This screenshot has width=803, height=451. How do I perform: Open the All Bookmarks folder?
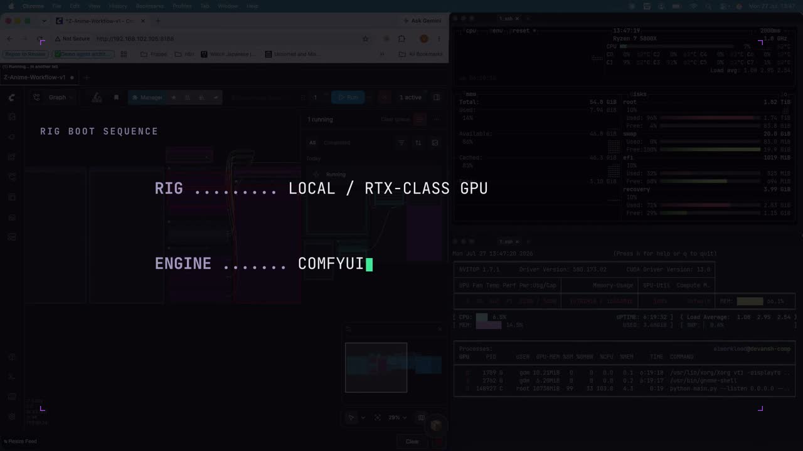pos(420,54)
